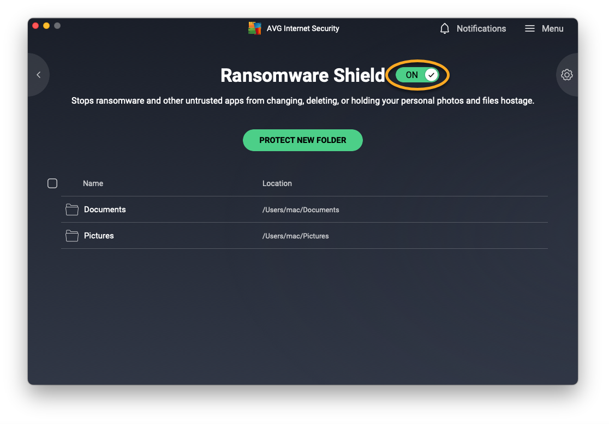Go back using the left chevron arrow
This screenshot has height=424, width=609.
tap(38, 75)
